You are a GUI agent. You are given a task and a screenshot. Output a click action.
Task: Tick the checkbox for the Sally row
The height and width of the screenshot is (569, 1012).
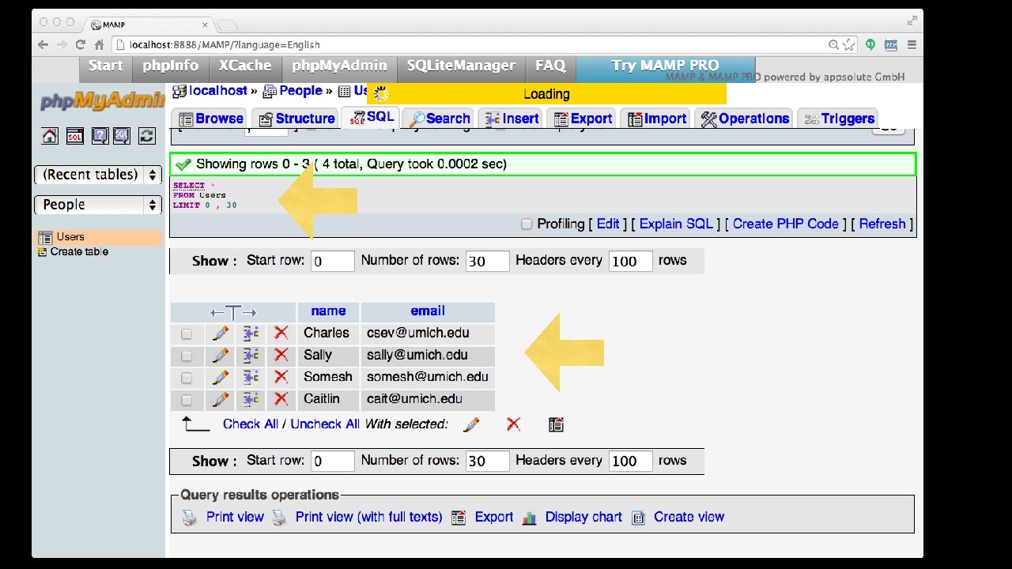187,356
